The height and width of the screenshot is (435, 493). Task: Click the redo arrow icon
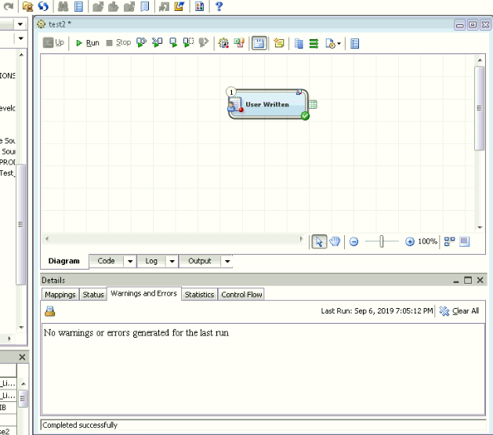8,6
